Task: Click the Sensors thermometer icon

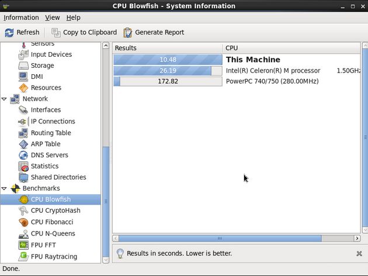Action: tap(24, 45)
